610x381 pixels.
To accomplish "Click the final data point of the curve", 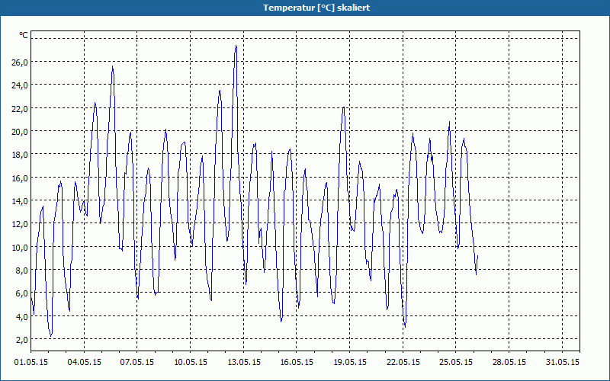I will coord(478,256).
